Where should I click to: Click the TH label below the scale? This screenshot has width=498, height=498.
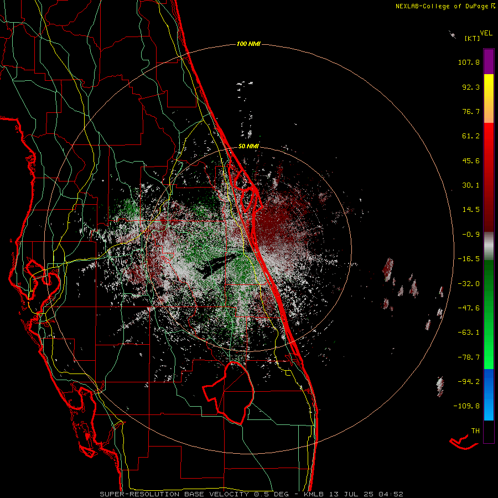coord(475,431)
